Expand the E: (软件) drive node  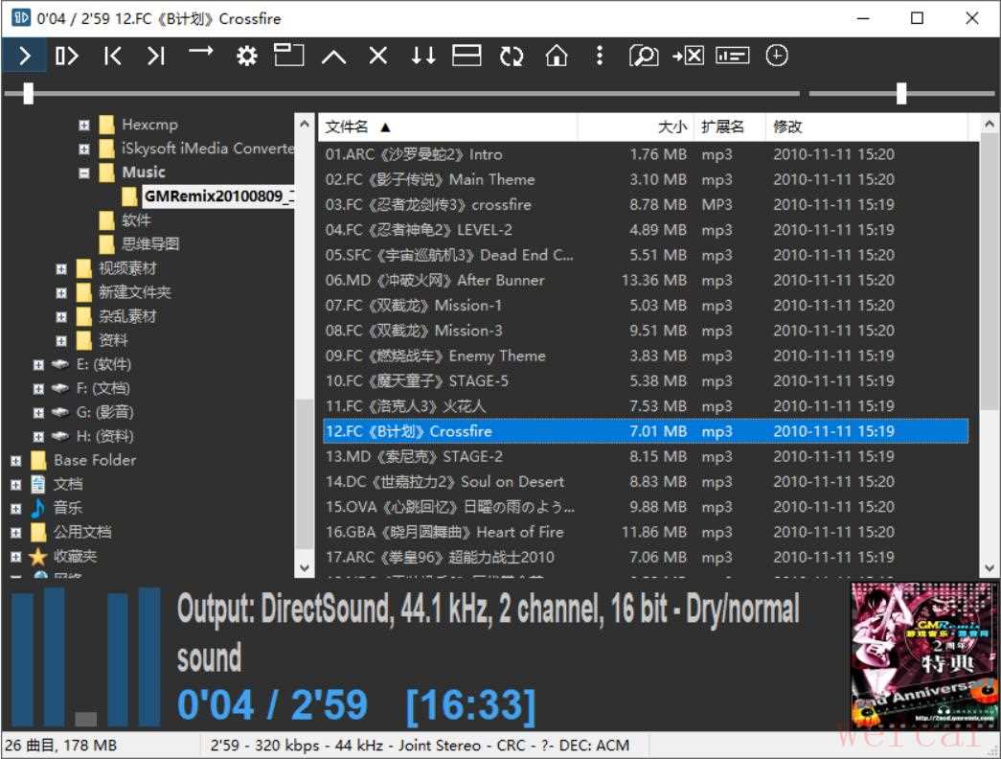(38, 365)
